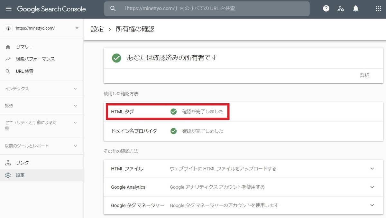Click the サマリー home icon

[8, 47]
